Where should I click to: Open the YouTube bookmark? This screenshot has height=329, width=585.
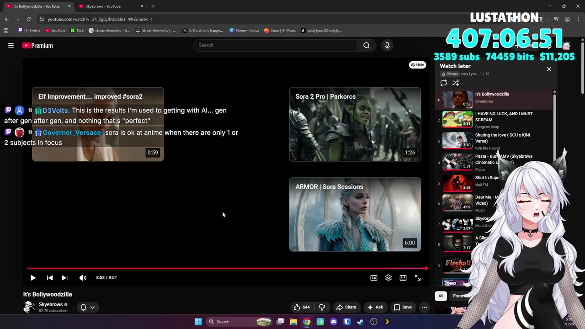tap(55, 31)
